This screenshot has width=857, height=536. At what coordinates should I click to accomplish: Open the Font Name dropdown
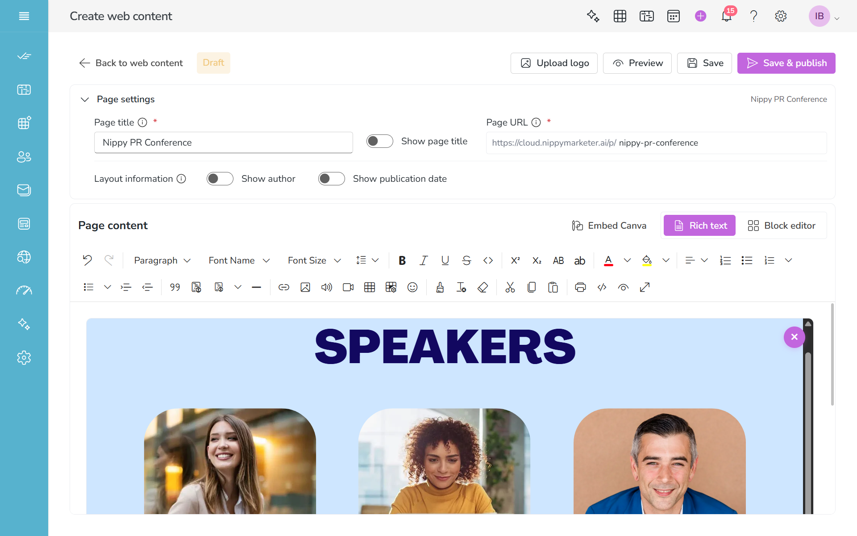[239, 260]
